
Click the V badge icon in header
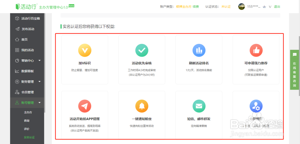[270, 7]
